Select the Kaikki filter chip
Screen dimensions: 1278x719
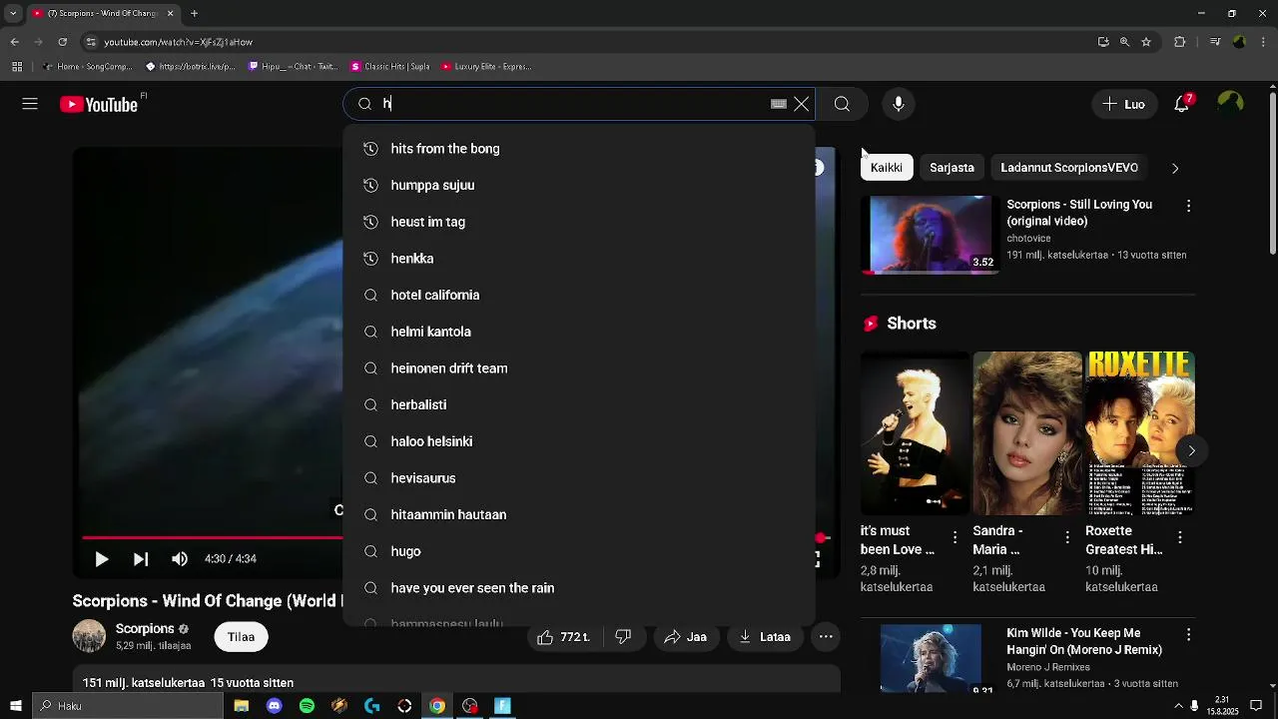point(887,168)
